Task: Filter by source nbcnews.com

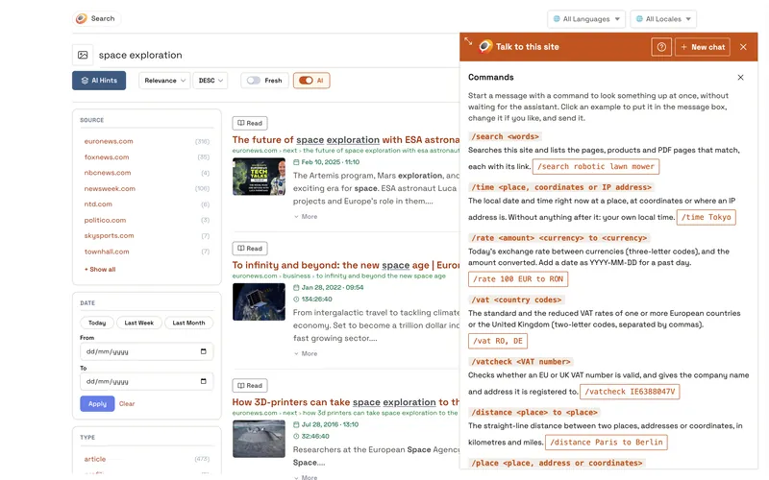Action: (108, 173)
